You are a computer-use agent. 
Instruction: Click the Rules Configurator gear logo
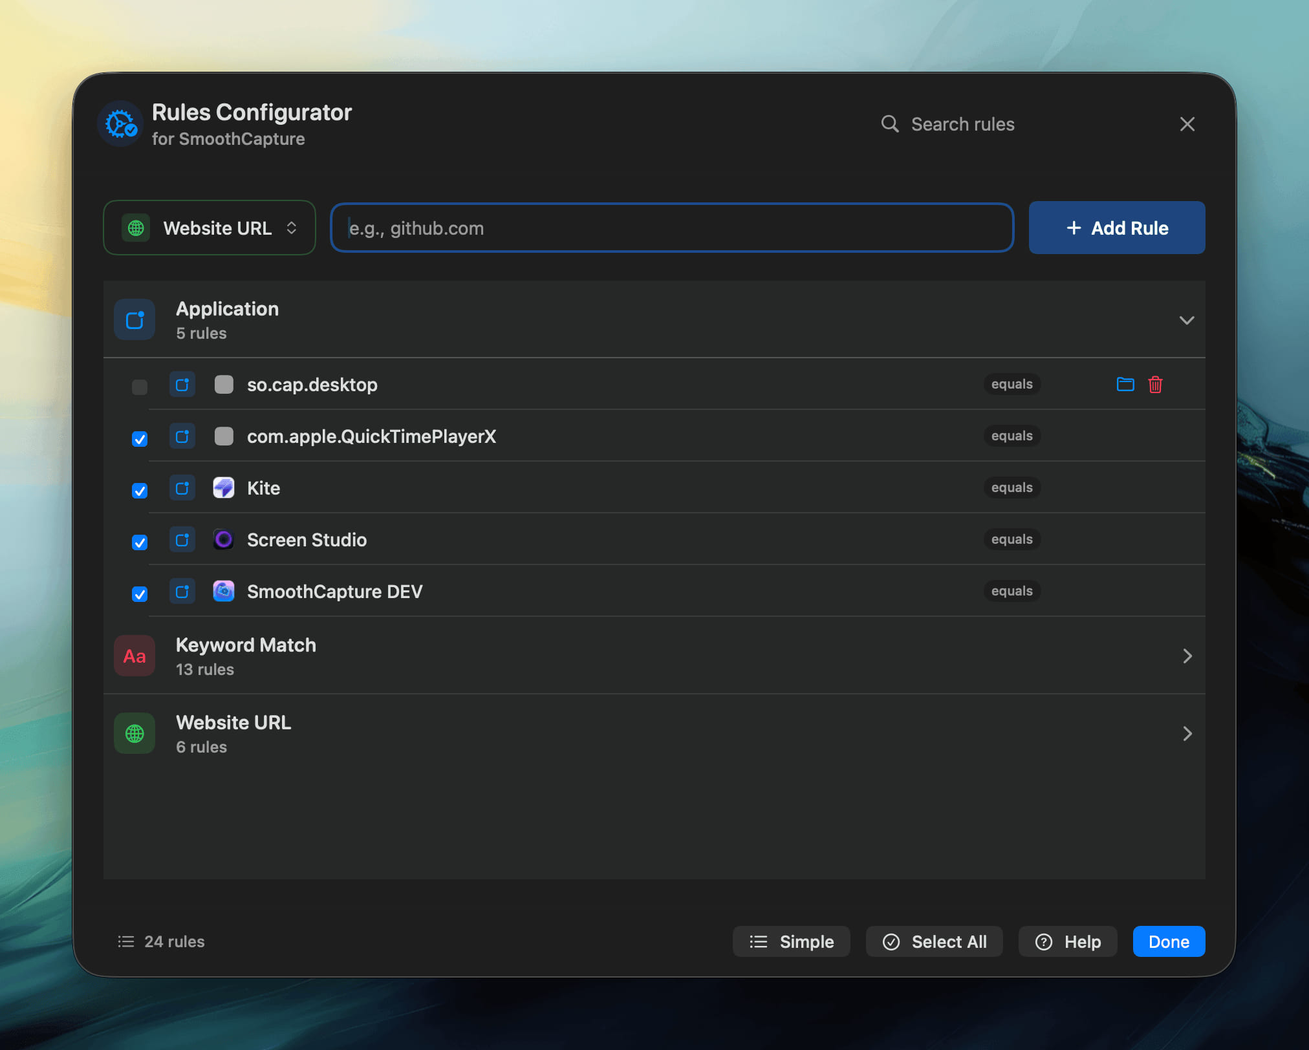coord(120,123)
